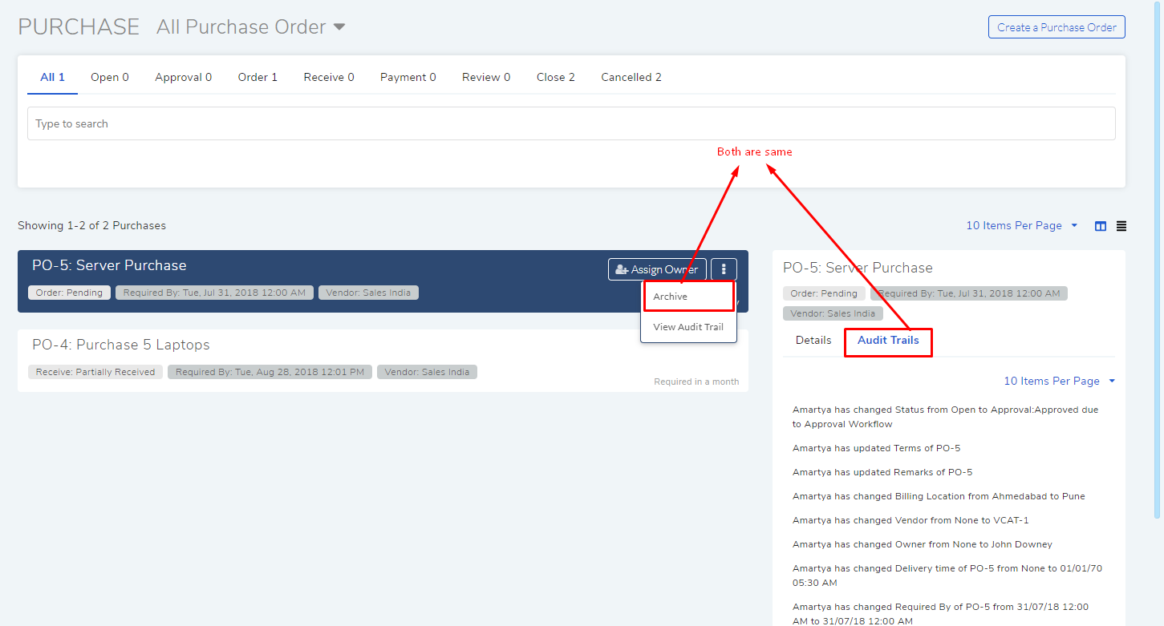Select the Close 2 tab
Image resolution: width=1164 pixels, height=626 pixels.
coord(556,77)
